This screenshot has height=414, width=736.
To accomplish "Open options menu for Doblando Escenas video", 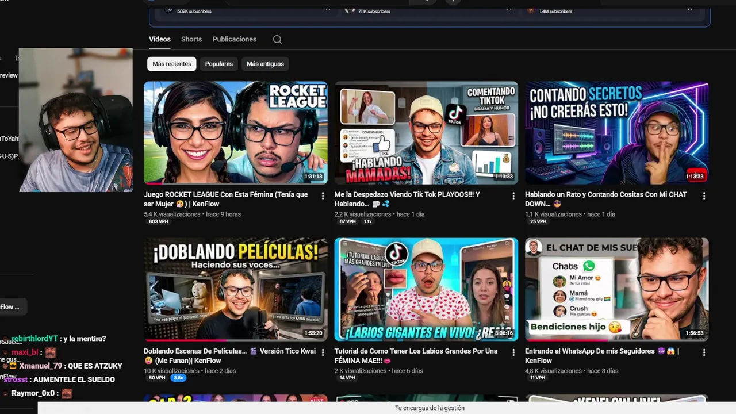I will pyautogui.click(x=323, y=352).
